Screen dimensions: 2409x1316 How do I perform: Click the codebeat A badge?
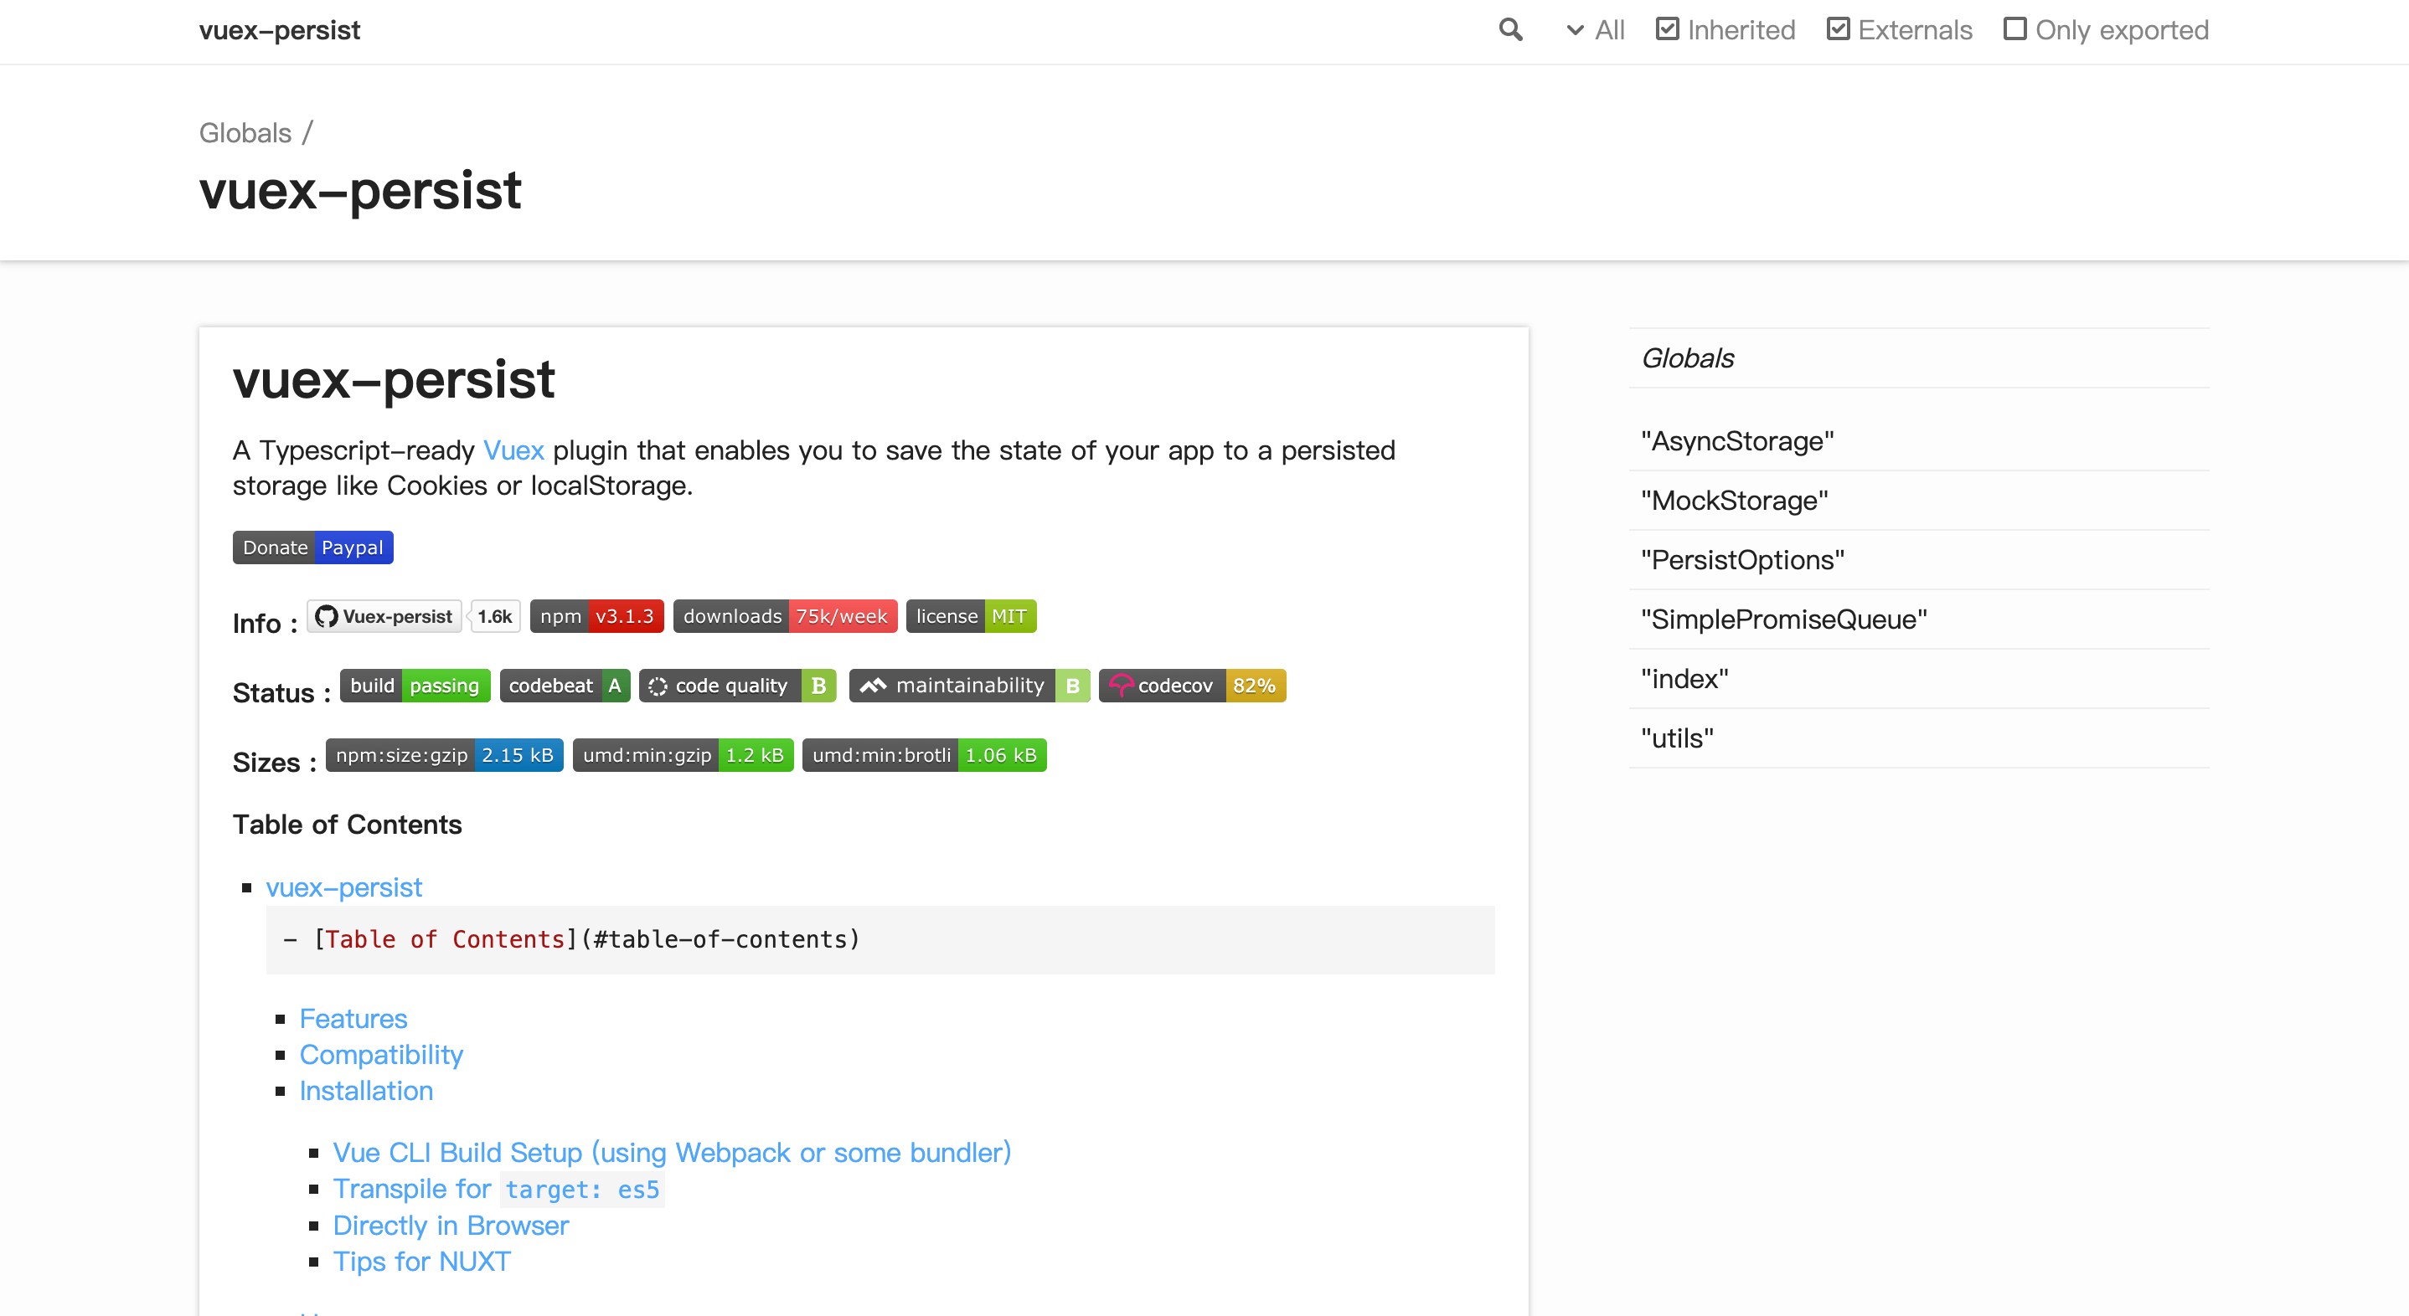(564, 686)
